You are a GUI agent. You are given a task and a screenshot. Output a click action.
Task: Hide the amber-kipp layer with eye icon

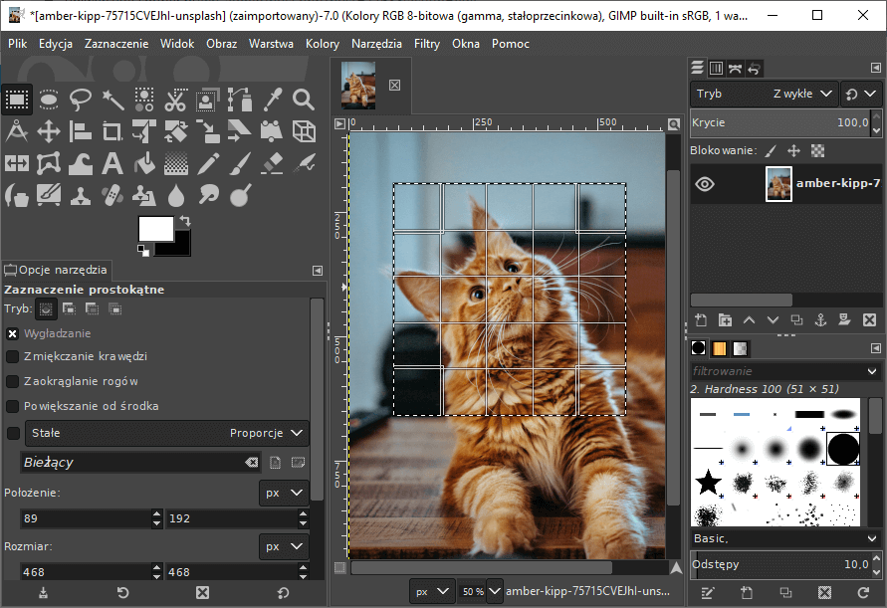point(705,184)
